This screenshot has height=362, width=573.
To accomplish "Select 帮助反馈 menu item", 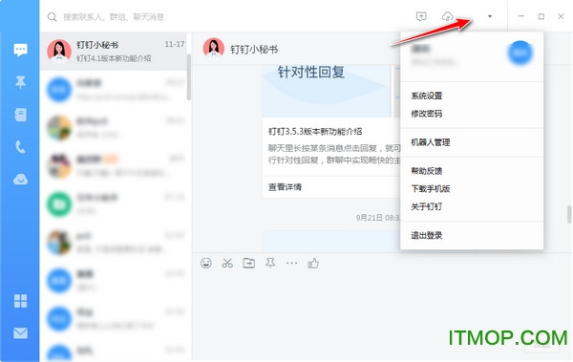I will pos(427,171).
